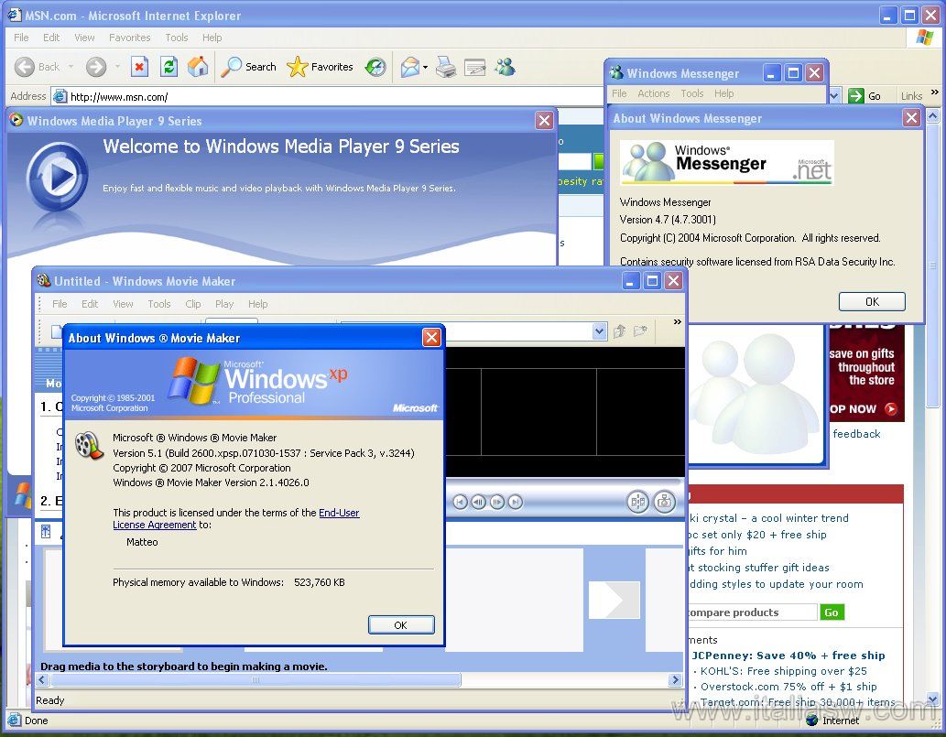Click Movie Maker new collection folder icon

pyautogui.click(x=640, y=331)
